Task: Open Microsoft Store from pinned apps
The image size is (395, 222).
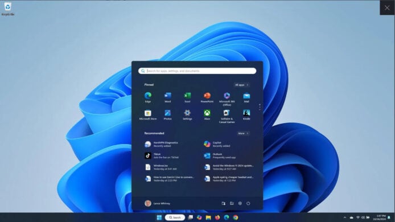Action: tap(148, 114)
